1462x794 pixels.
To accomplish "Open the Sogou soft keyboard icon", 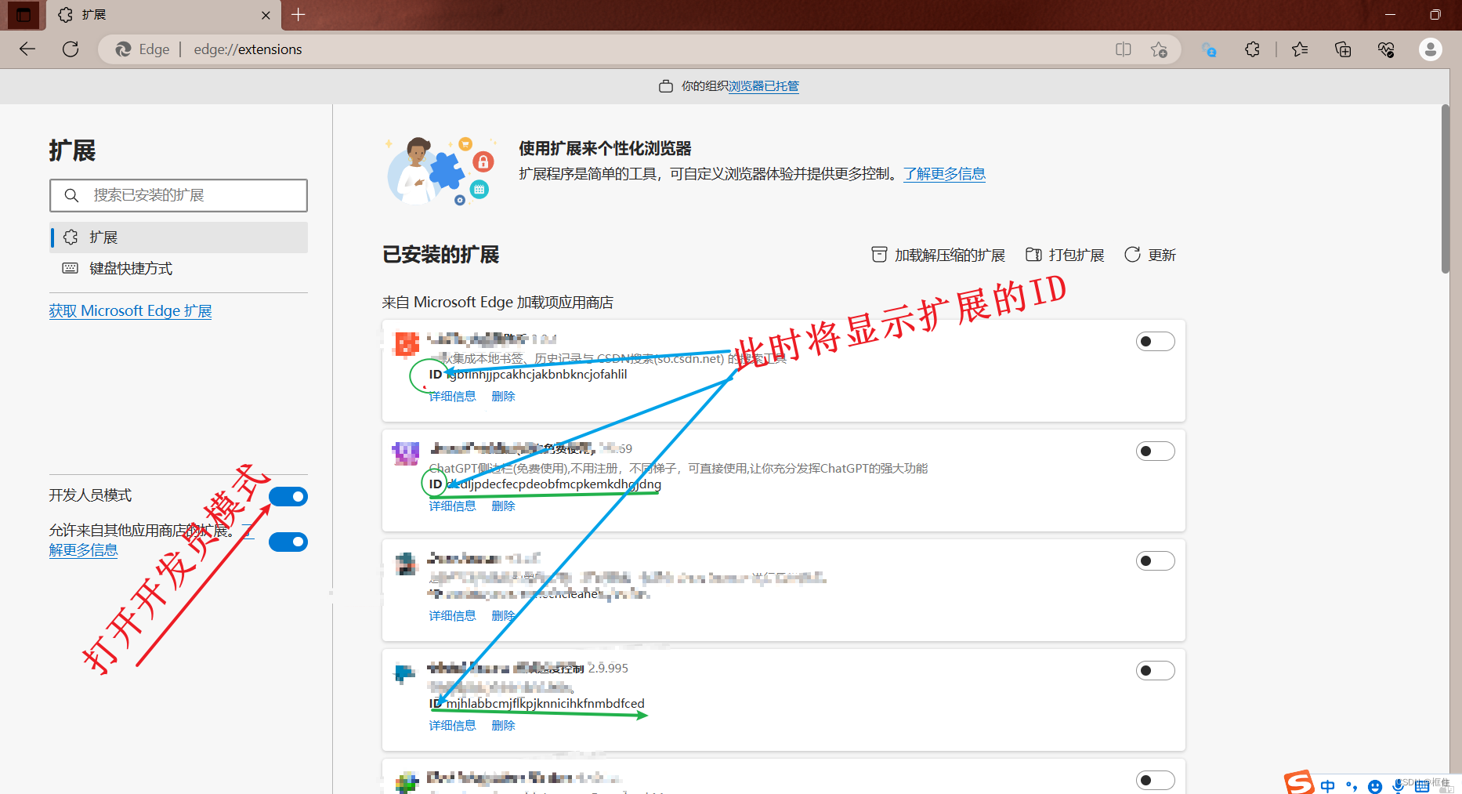I will pyautogui.click(x=1422, y=786).
